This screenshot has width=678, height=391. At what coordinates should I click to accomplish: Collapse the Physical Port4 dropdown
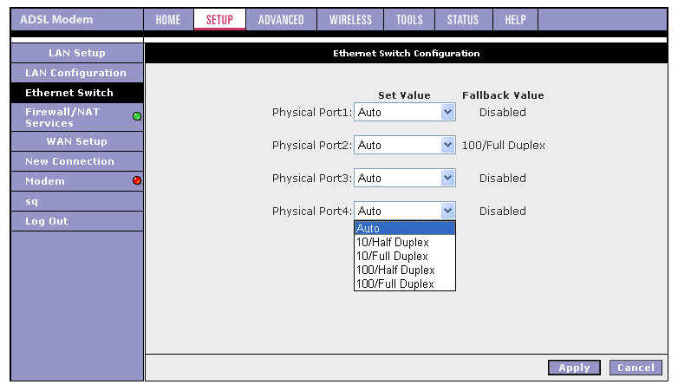point(447,211)
